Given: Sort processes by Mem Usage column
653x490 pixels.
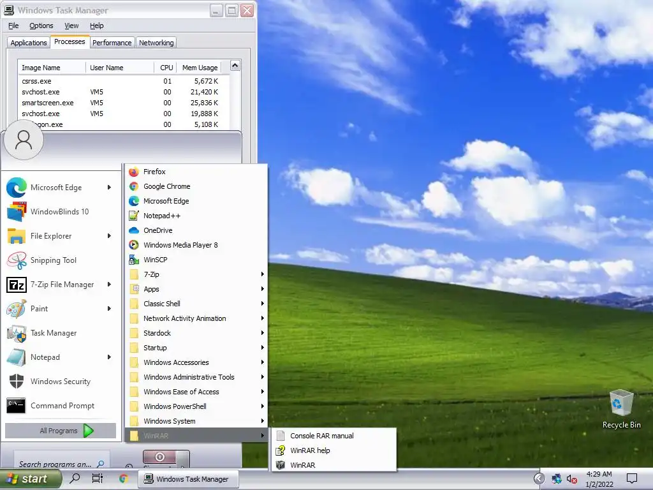Looking at the screenshot, I should tap(200, 68).
